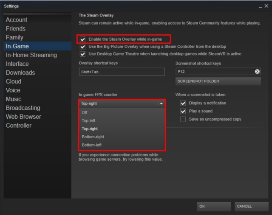This screenshot has width=272, height=215.
Task: Click the OK button
Action: [x=214, y=207]
